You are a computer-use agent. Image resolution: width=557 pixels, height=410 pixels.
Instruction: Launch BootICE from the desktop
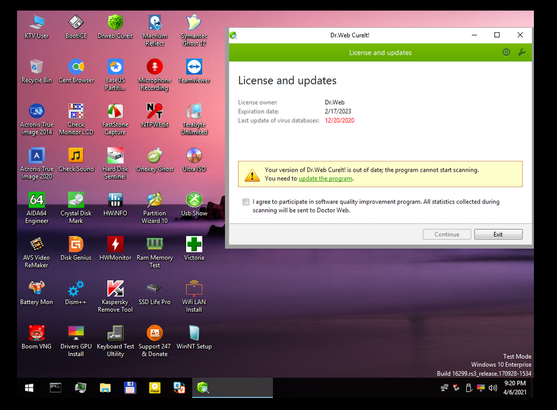pos(76,27)
